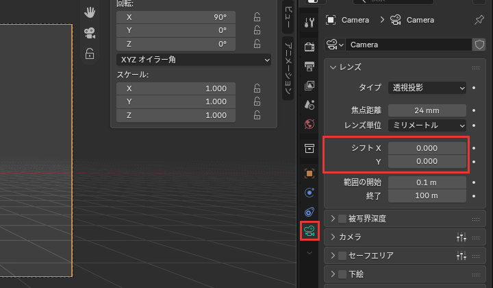This screenshot has height=288, width=493.
Task: Edit scale Z value field
Action: coord(176,115)
